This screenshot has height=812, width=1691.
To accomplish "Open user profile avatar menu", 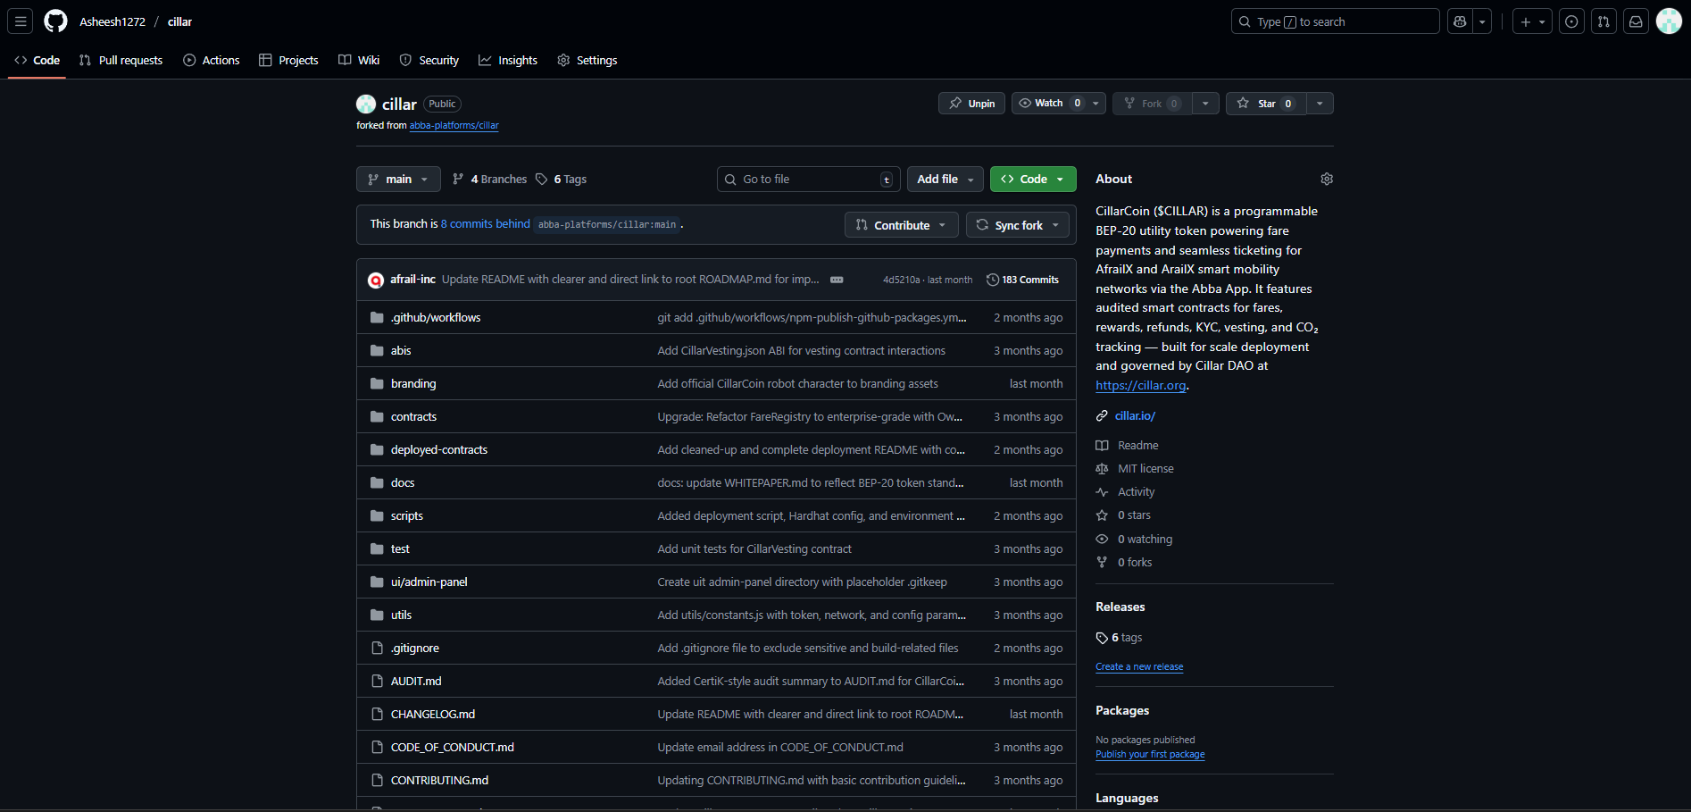I will [x=1669, y=21].
